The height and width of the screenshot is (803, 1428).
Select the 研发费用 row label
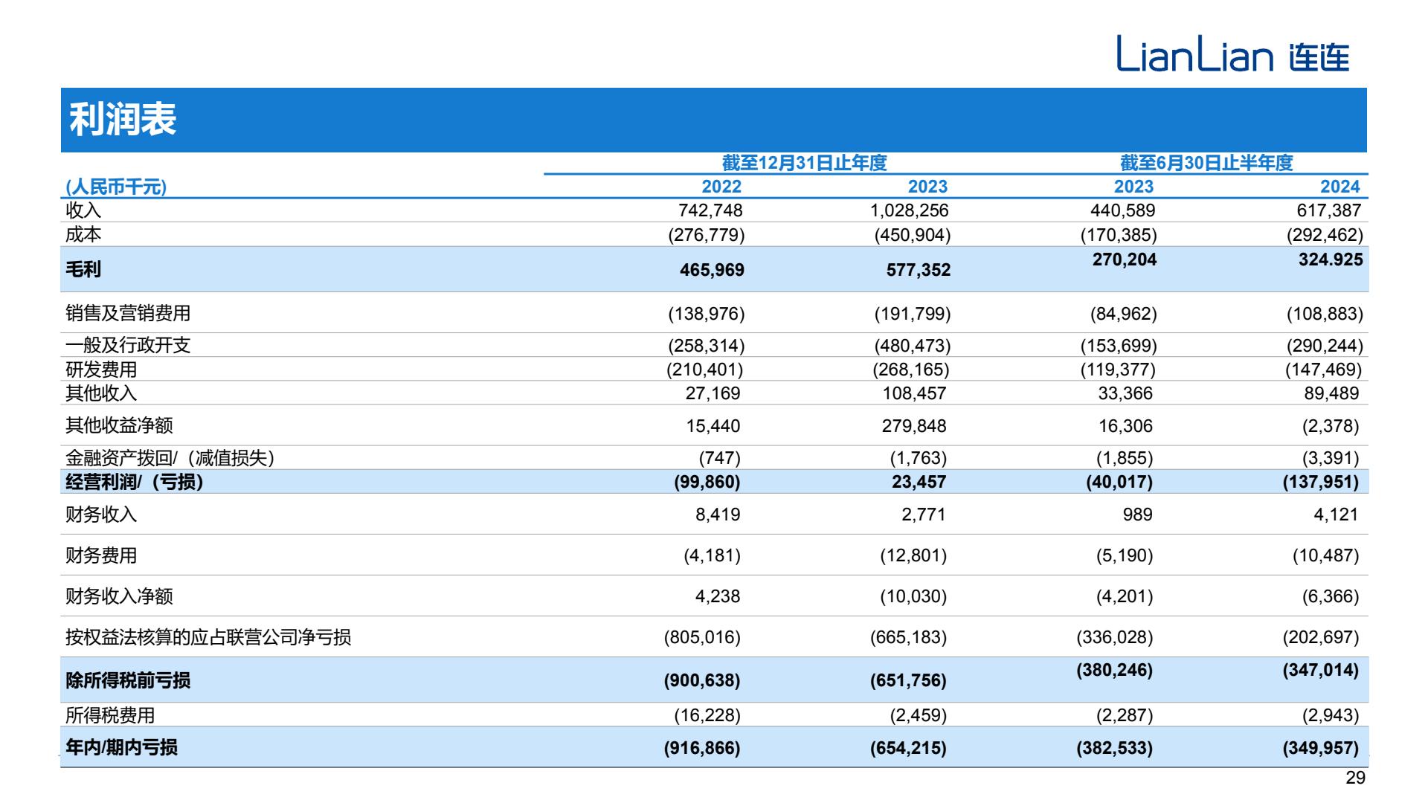click(x=101, y=370)
